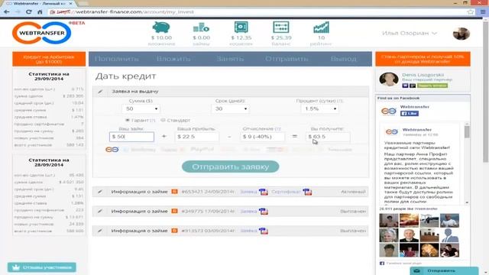Go back using browser back arrow
The height and width of the screenshot is (275, 489).
click(x=7, y=12)
